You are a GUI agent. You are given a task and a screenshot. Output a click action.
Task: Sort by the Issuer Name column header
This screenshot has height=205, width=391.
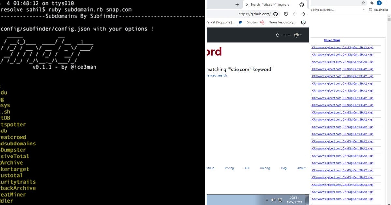332,40
